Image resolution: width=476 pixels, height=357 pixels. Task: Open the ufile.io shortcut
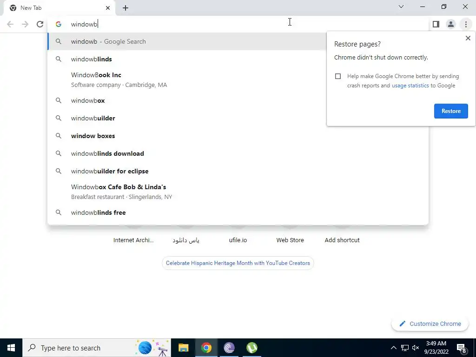[x=238, y=240]
